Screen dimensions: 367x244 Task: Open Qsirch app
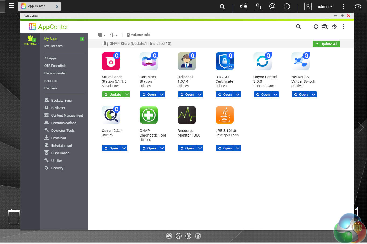111,148
